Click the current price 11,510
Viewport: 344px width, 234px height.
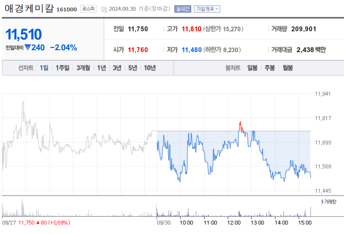[x=23, y=35]
